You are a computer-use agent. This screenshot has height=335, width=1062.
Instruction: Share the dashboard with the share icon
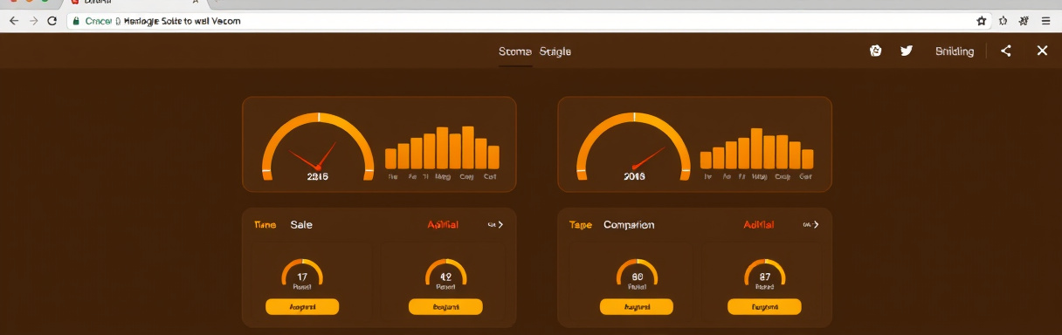pos(1006,51)
